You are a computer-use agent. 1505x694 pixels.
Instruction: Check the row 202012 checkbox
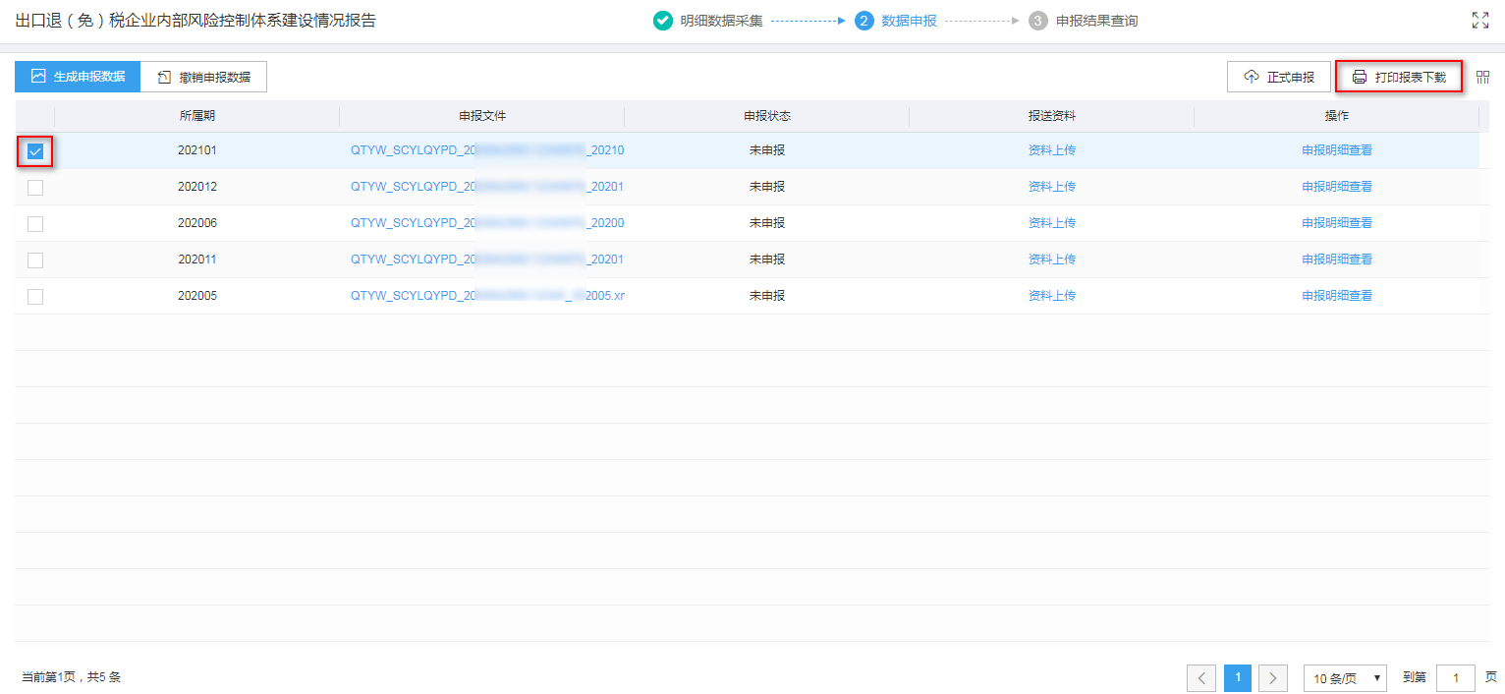click(35, 188)
